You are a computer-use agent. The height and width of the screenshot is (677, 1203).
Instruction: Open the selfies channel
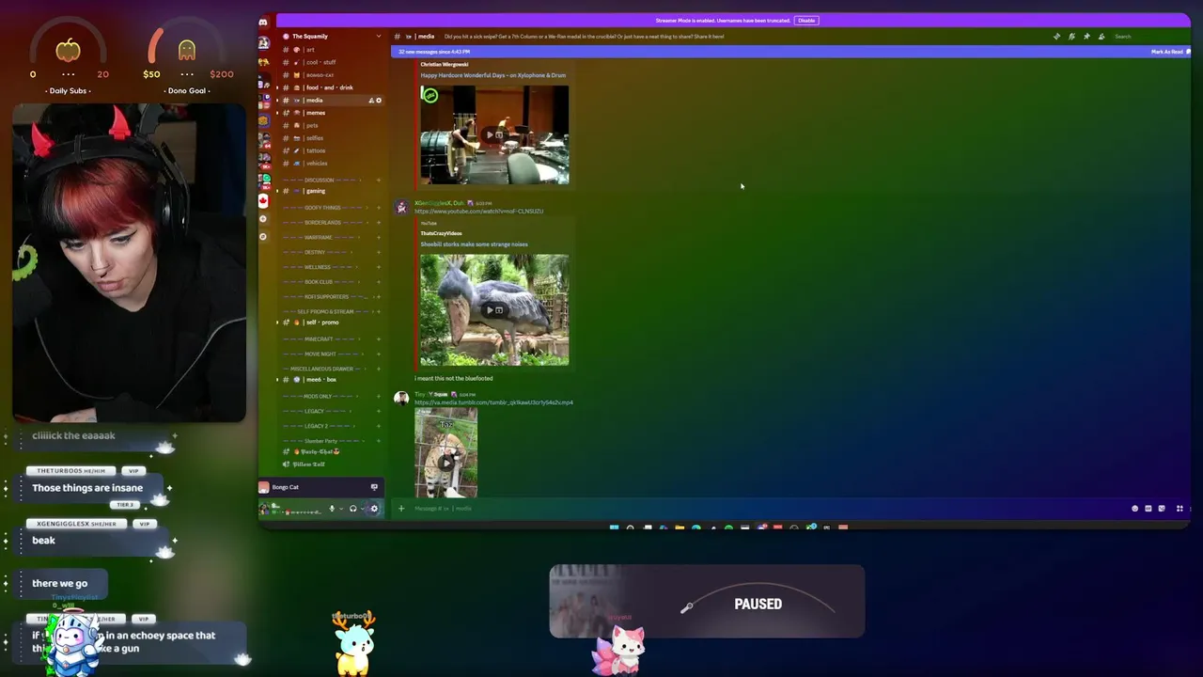pos(331,138)
